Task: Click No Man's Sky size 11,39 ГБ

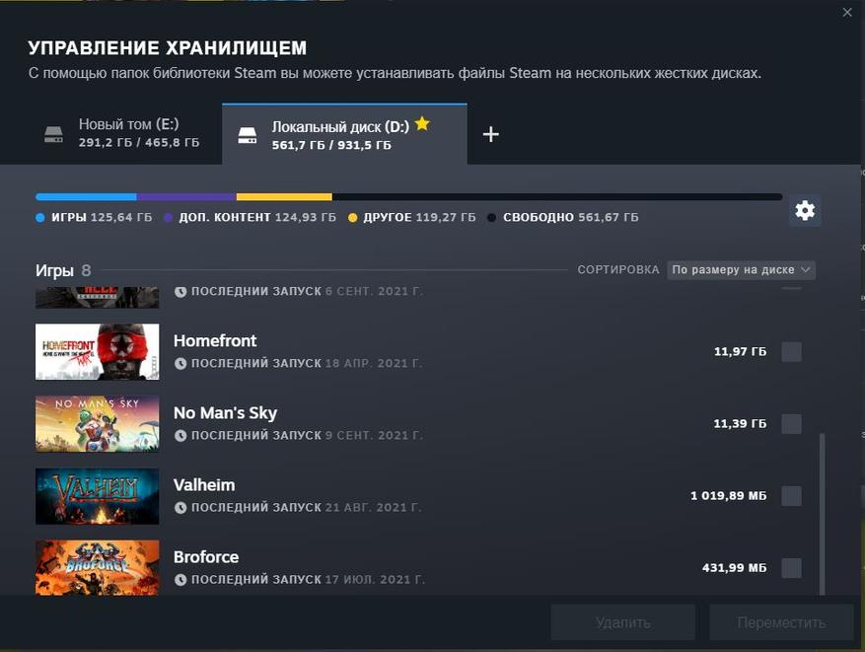Action: 741,423
